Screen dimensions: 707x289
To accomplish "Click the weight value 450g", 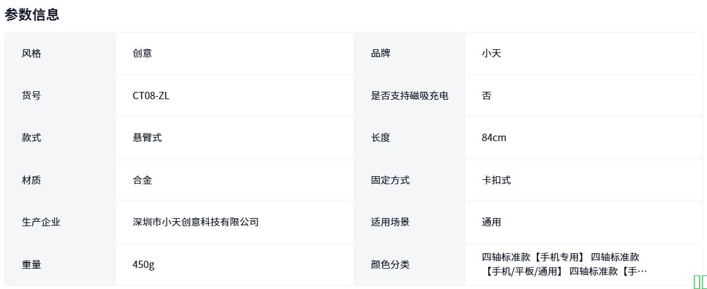I will pyautogui.click(x=144, y=264).
